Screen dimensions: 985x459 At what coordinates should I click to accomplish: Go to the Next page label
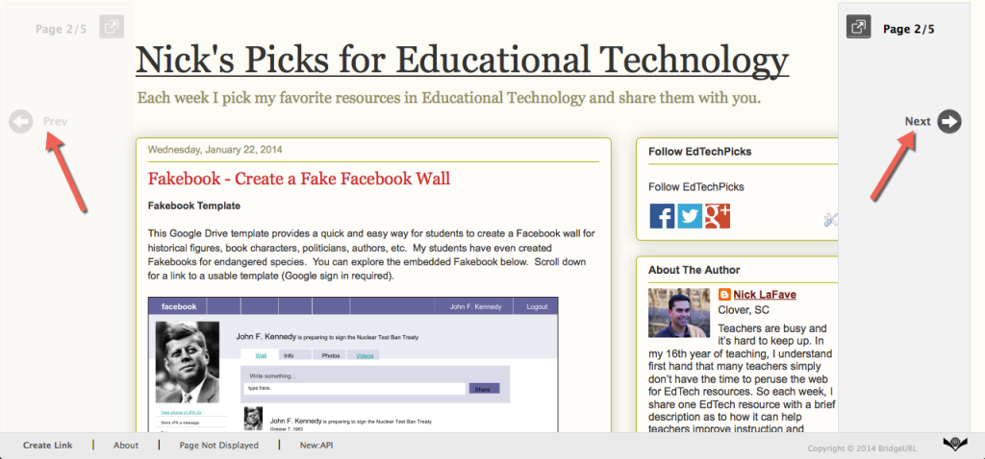(x=918, y=122)
